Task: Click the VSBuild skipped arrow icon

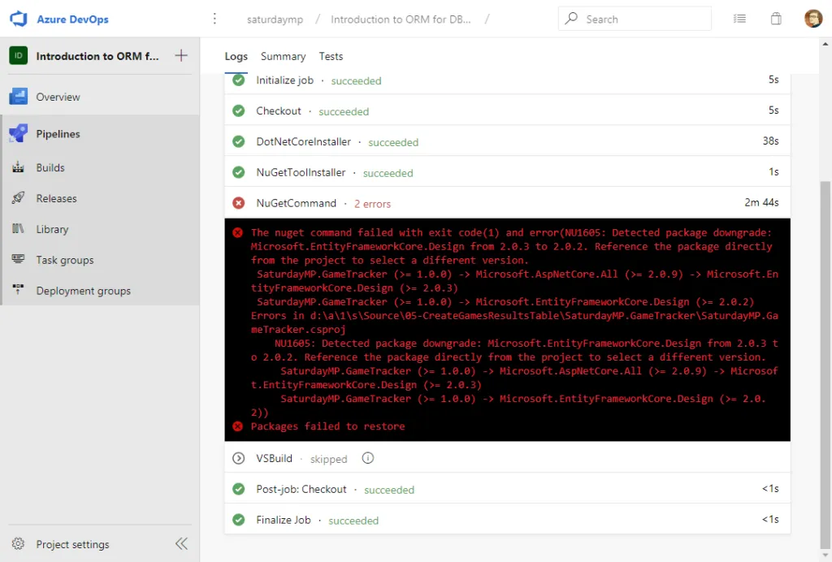Action: click(239, 458)
